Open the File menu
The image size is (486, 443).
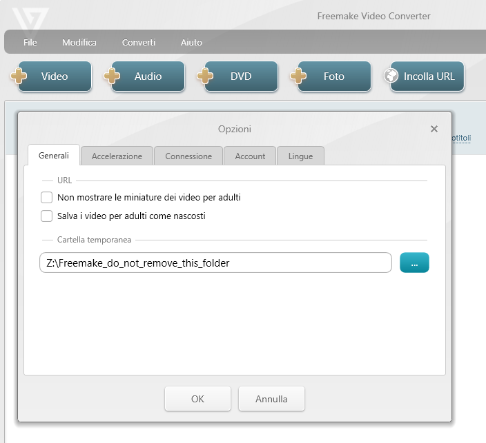pos(30,42)
